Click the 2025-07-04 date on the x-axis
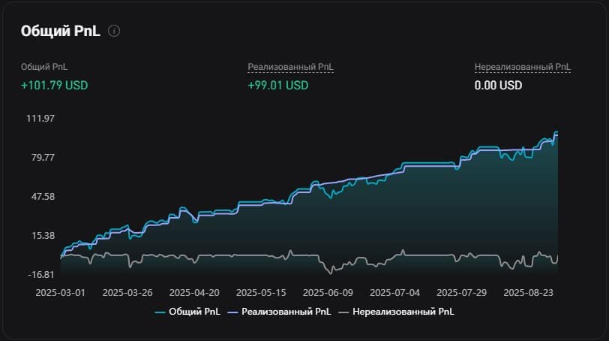 pyautogui.click(x=395, y=292)
